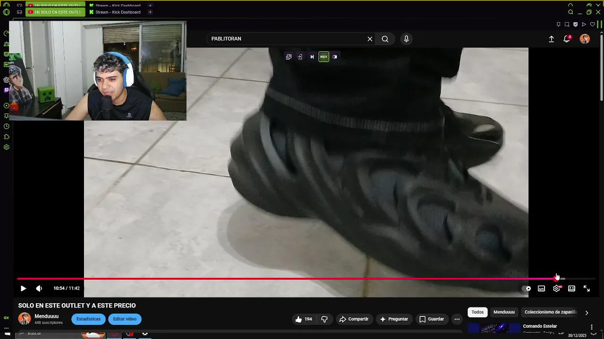Open the Menduuuu channel avatar

(x=25, y=319)
